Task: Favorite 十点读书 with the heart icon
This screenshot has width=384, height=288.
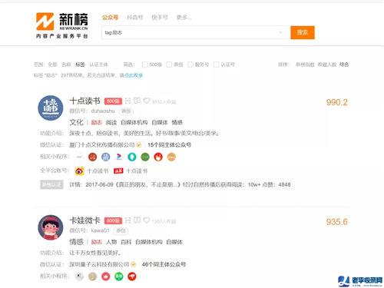Action: [147, 101]
